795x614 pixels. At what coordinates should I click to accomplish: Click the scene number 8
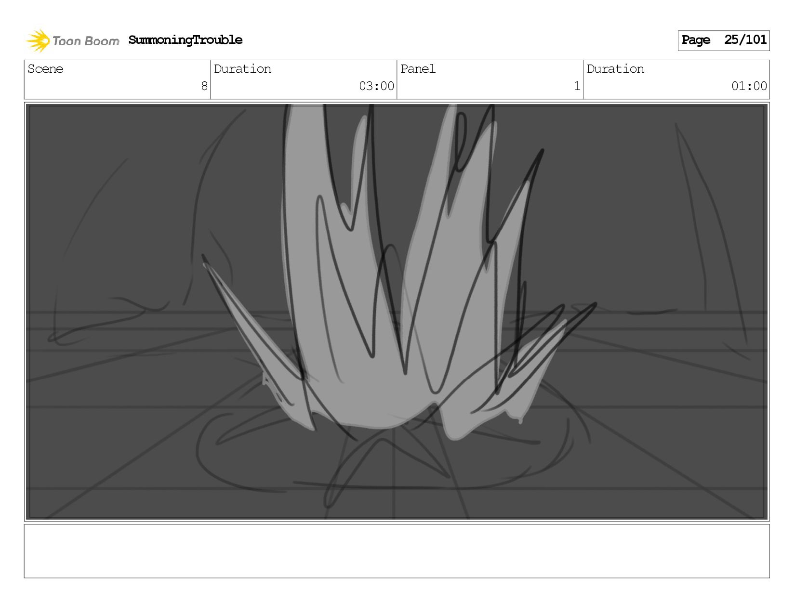pyautogui.click(x=204, y=86)
